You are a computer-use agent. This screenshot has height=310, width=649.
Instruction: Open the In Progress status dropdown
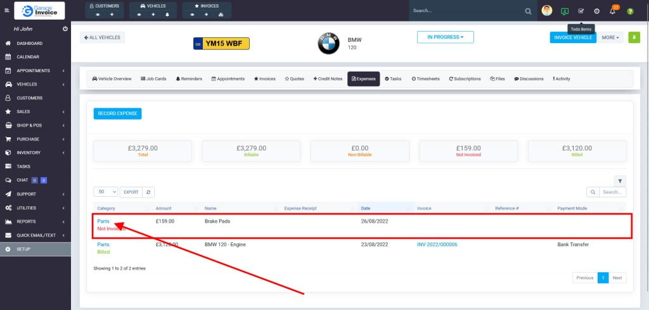(445, 37)
